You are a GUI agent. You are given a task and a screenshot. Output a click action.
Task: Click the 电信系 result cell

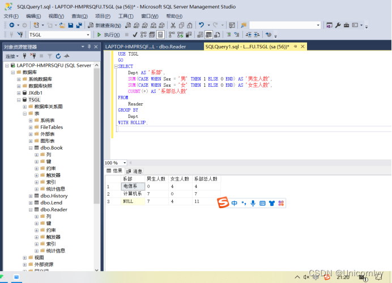click(x=133, y=187)
